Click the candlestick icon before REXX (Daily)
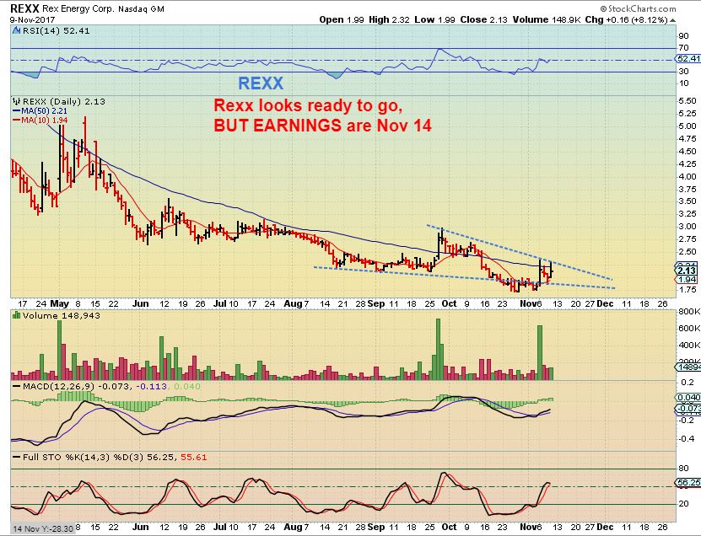Image resolution: width=701 pixels, height=536 pixels. point(17,101)
